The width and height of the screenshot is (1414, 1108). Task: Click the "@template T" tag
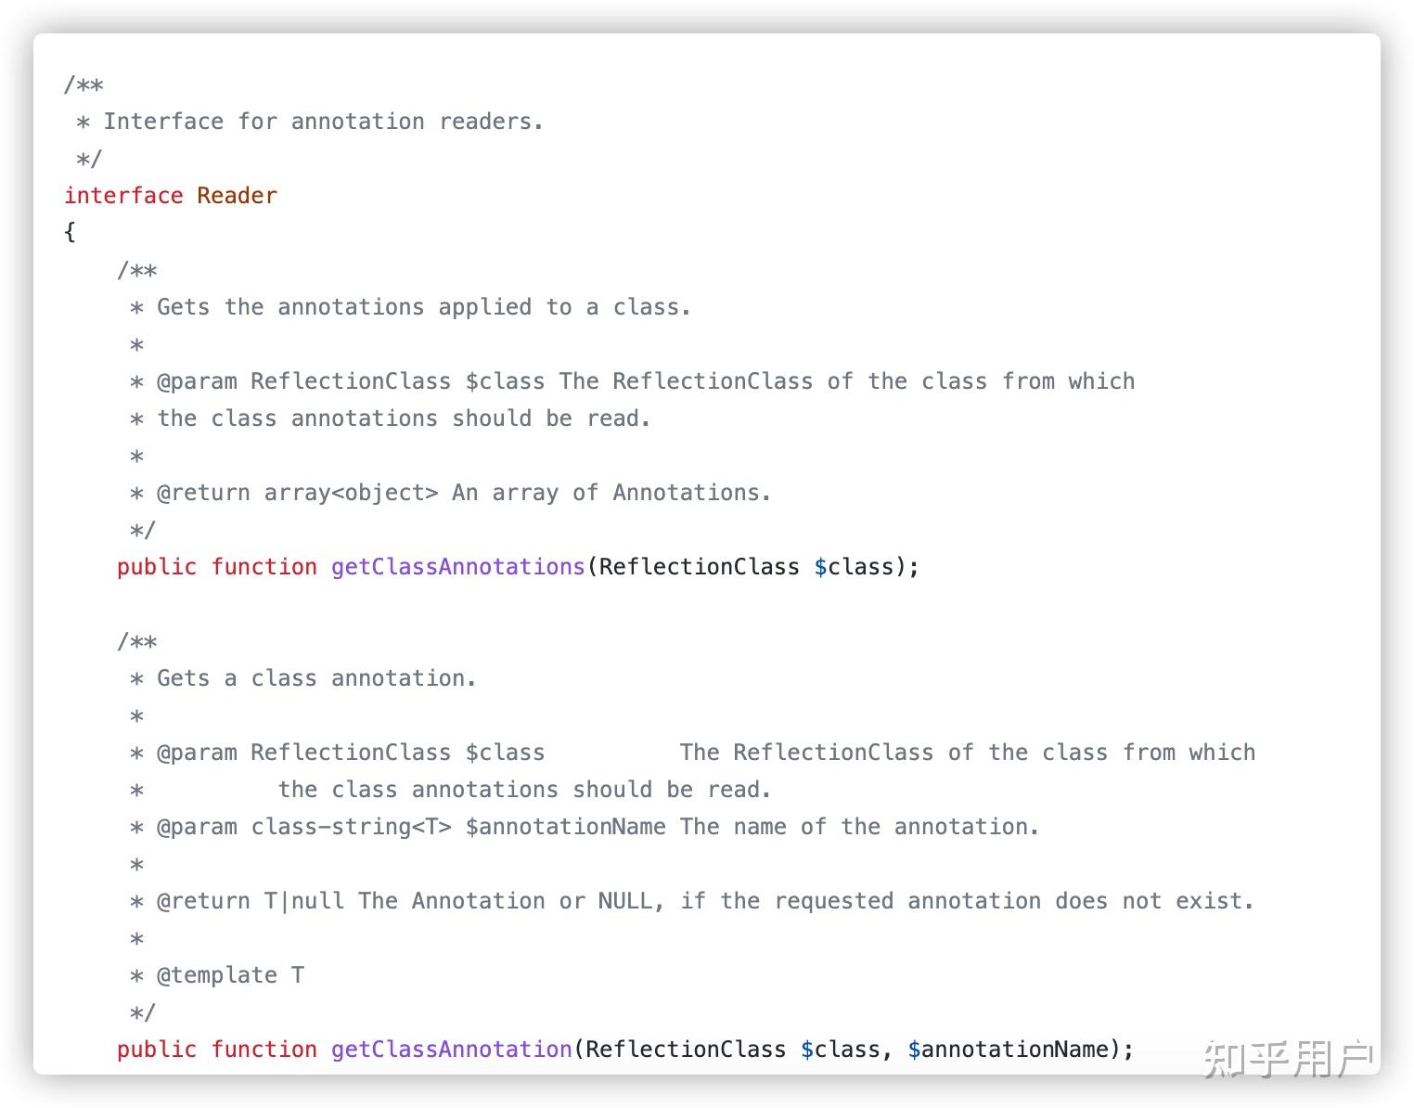(230, 975)
